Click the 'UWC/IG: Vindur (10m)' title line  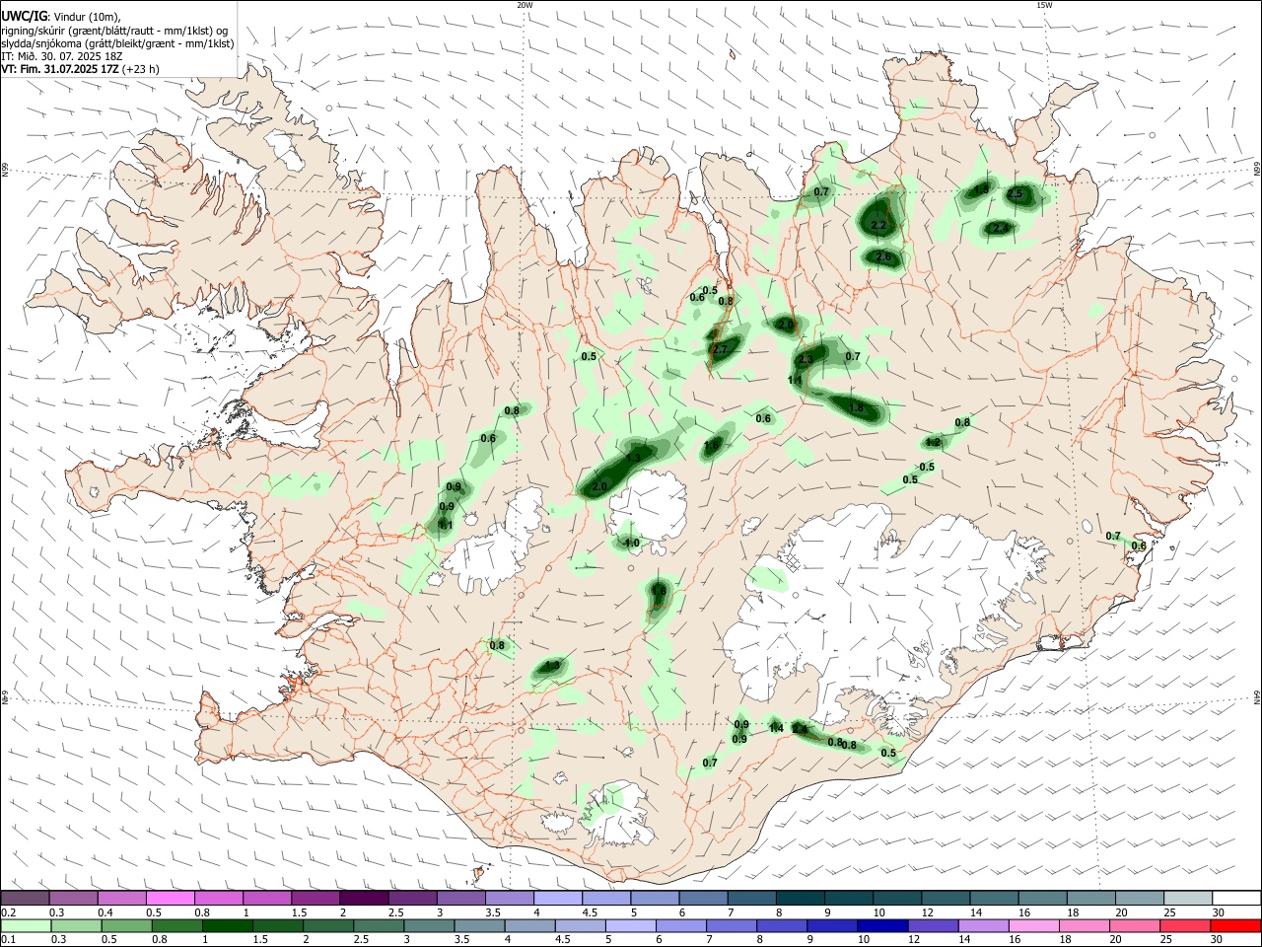coord(61,17)
